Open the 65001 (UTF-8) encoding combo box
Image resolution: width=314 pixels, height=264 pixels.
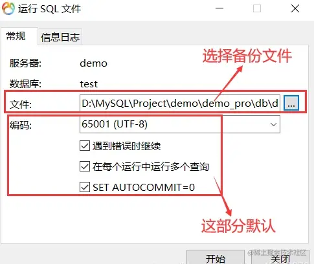click(180, 124)
